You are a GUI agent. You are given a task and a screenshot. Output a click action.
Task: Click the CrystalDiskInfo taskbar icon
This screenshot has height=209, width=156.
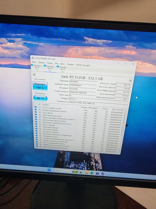(x=103, y=174)
